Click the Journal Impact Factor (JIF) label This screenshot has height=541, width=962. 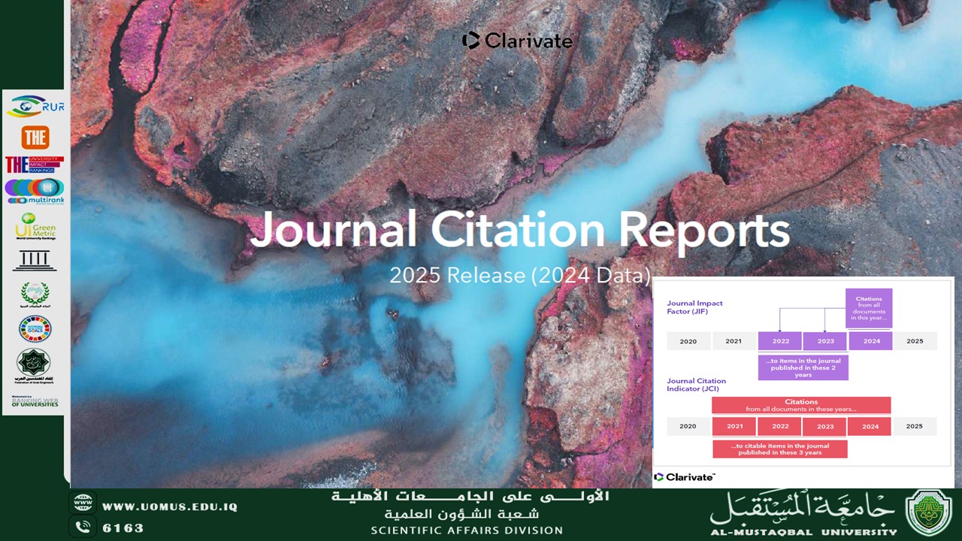[x=694, y=307]
